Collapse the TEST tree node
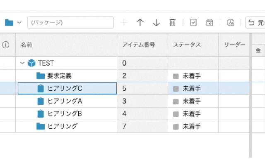This screenshot has height=165, width=265. click(x=22, y=63)
